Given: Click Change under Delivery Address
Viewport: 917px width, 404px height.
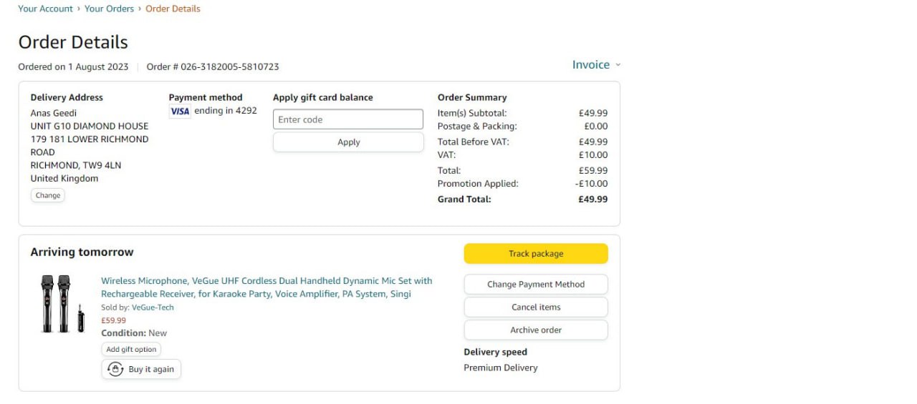Looking at the screenshot, I should click(x=48, y=195).
